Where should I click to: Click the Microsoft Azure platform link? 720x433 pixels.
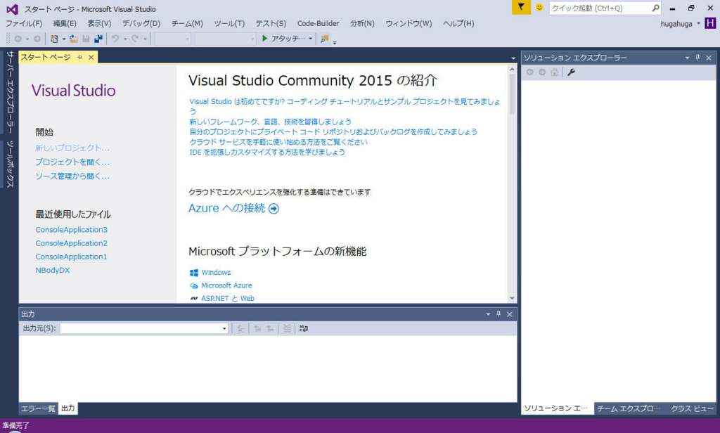[226, 285]
